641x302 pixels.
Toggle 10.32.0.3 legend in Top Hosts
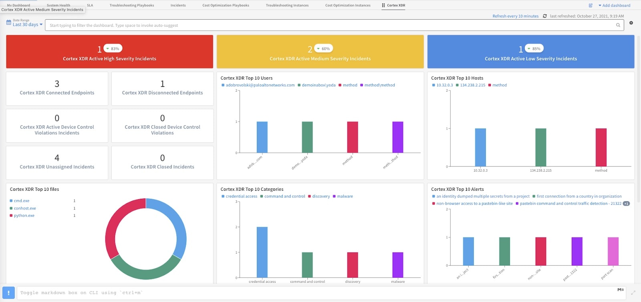(x=442, y=85)
